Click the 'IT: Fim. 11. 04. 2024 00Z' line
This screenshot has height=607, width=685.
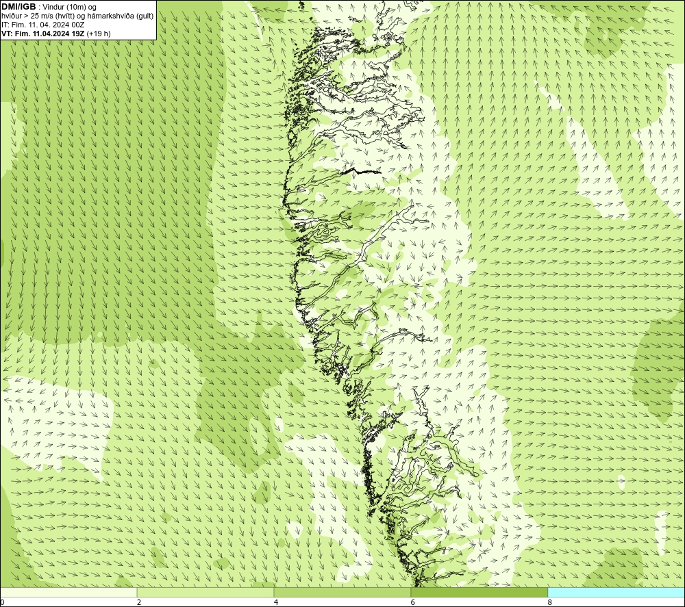pyautogui.click(x=42, y=25)
